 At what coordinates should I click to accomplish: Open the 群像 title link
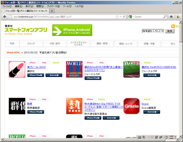pos(30,104)
